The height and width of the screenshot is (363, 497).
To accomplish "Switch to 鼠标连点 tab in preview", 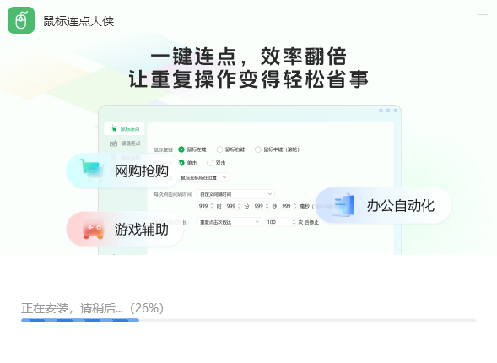I will pyautogui.click(x=124, y=128).
